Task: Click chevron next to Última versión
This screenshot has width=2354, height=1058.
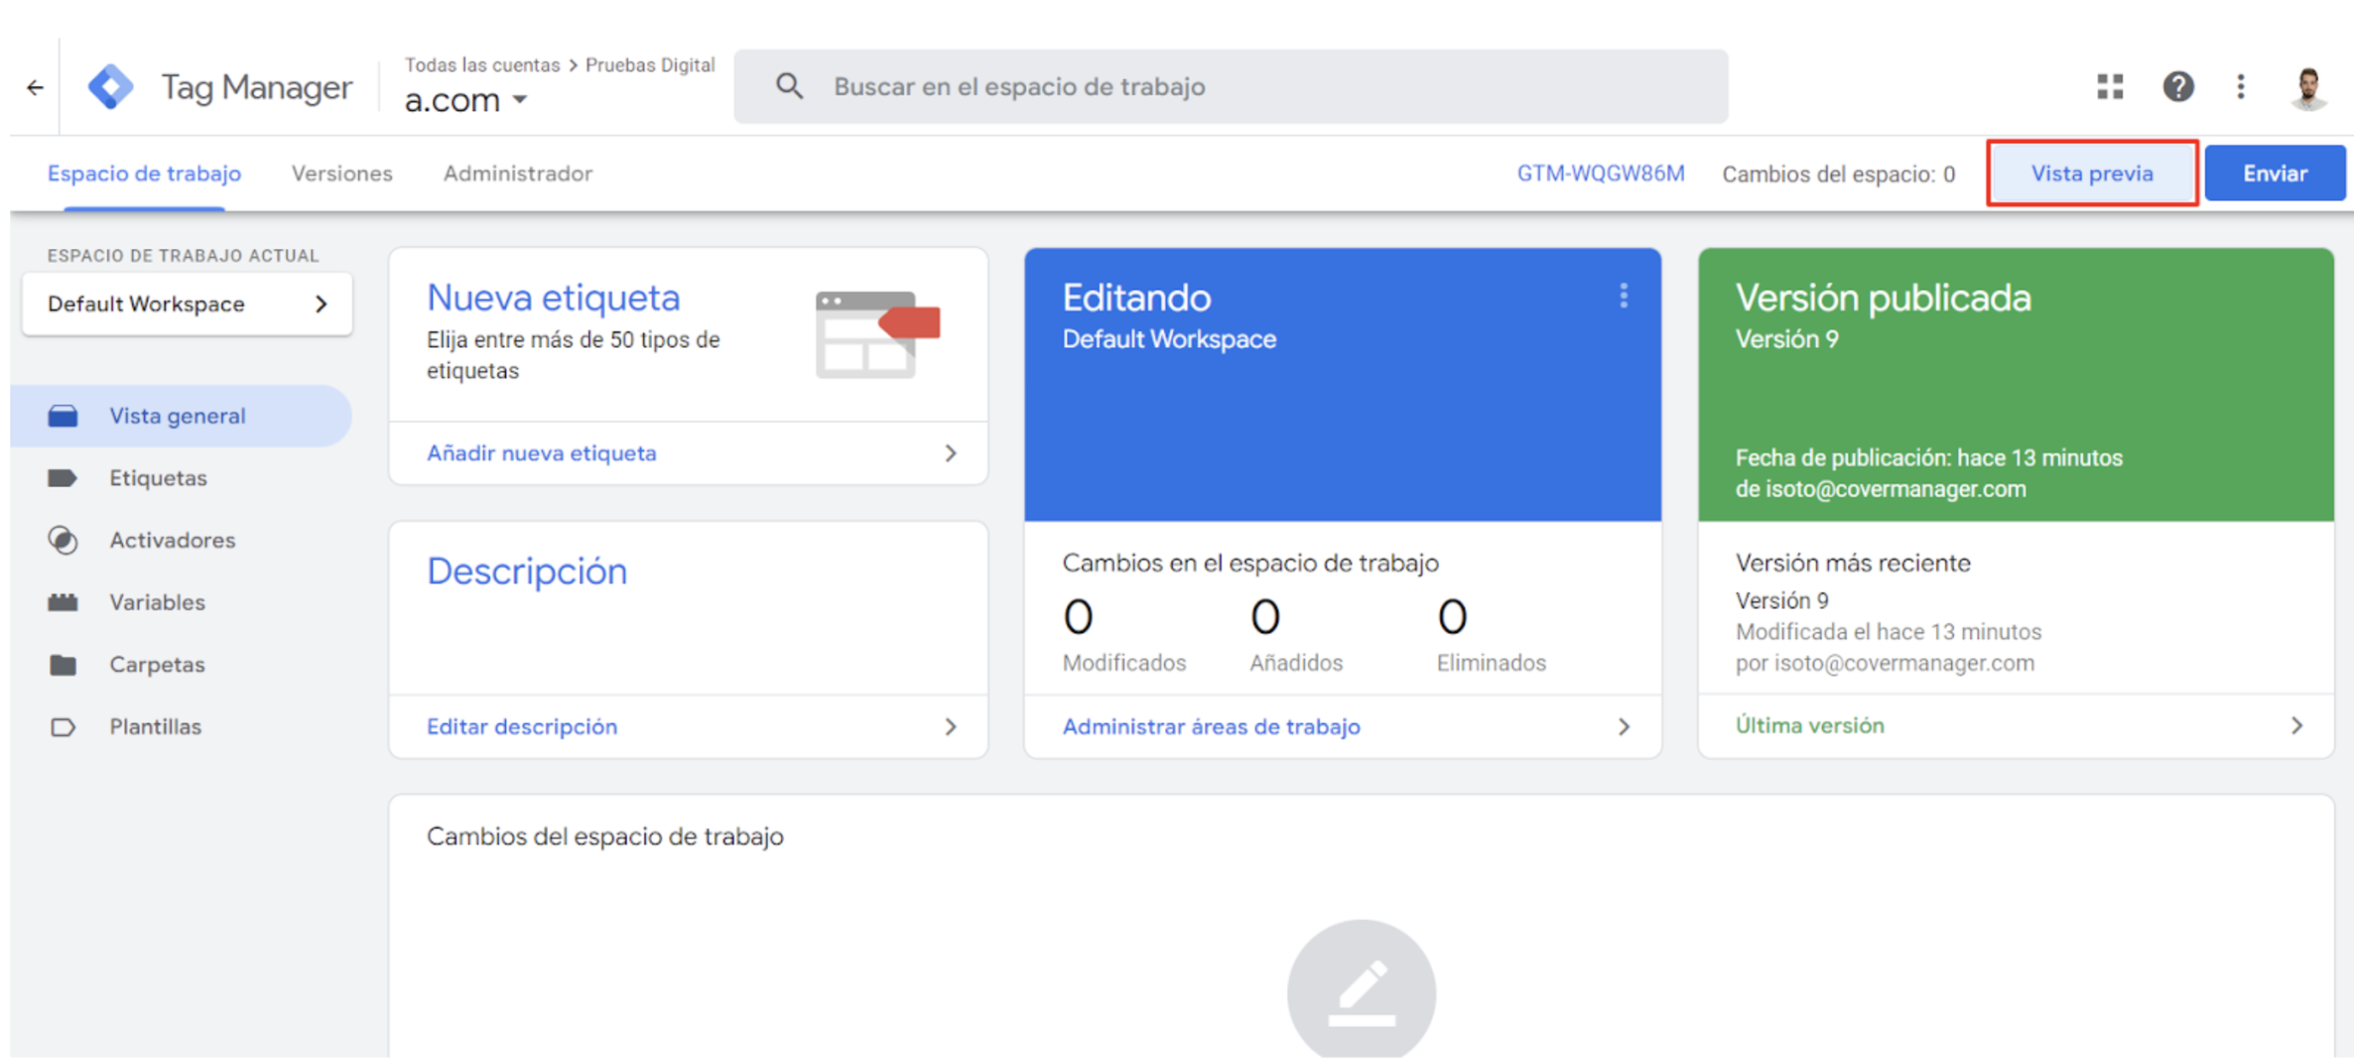Action: (x=2297, y=726)
